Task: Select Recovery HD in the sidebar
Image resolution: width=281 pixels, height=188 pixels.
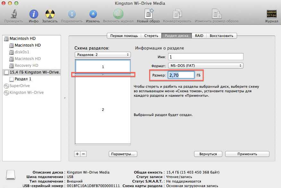Action: click(26, 66)
